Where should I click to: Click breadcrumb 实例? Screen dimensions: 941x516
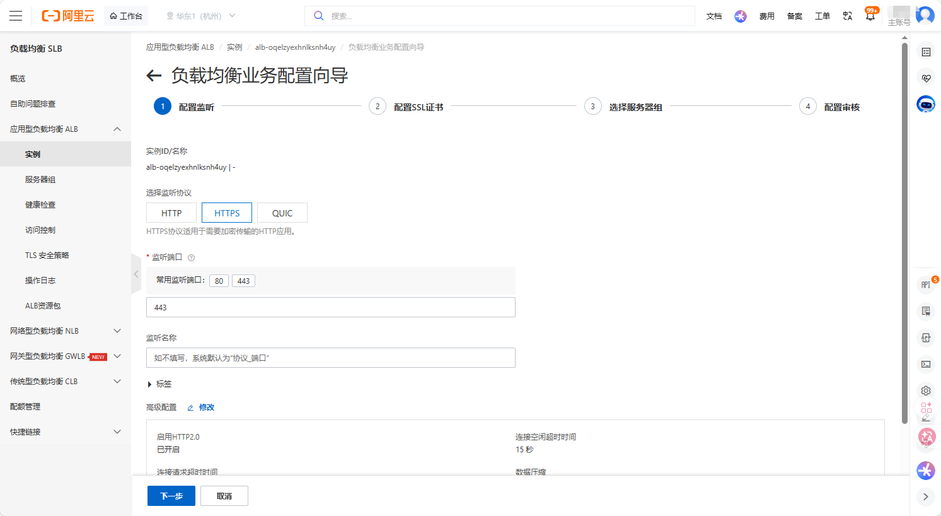click(234, 47)
